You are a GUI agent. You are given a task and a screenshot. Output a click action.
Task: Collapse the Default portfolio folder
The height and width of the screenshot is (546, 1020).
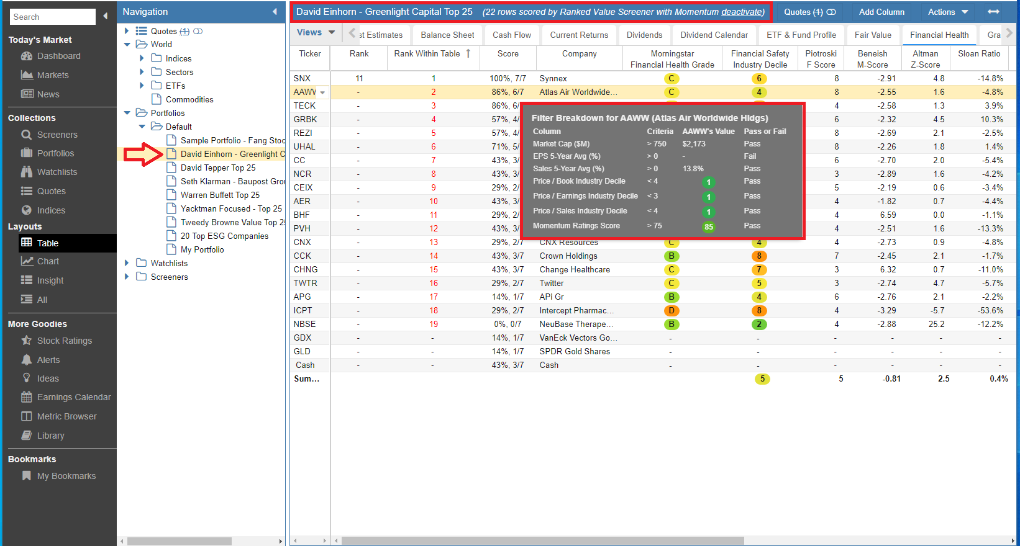pos(142,127)
